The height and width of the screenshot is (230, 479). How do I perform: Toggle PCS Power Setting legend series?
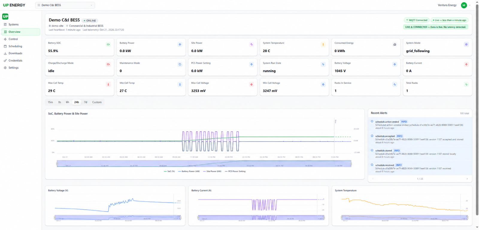tap(235, 171)
